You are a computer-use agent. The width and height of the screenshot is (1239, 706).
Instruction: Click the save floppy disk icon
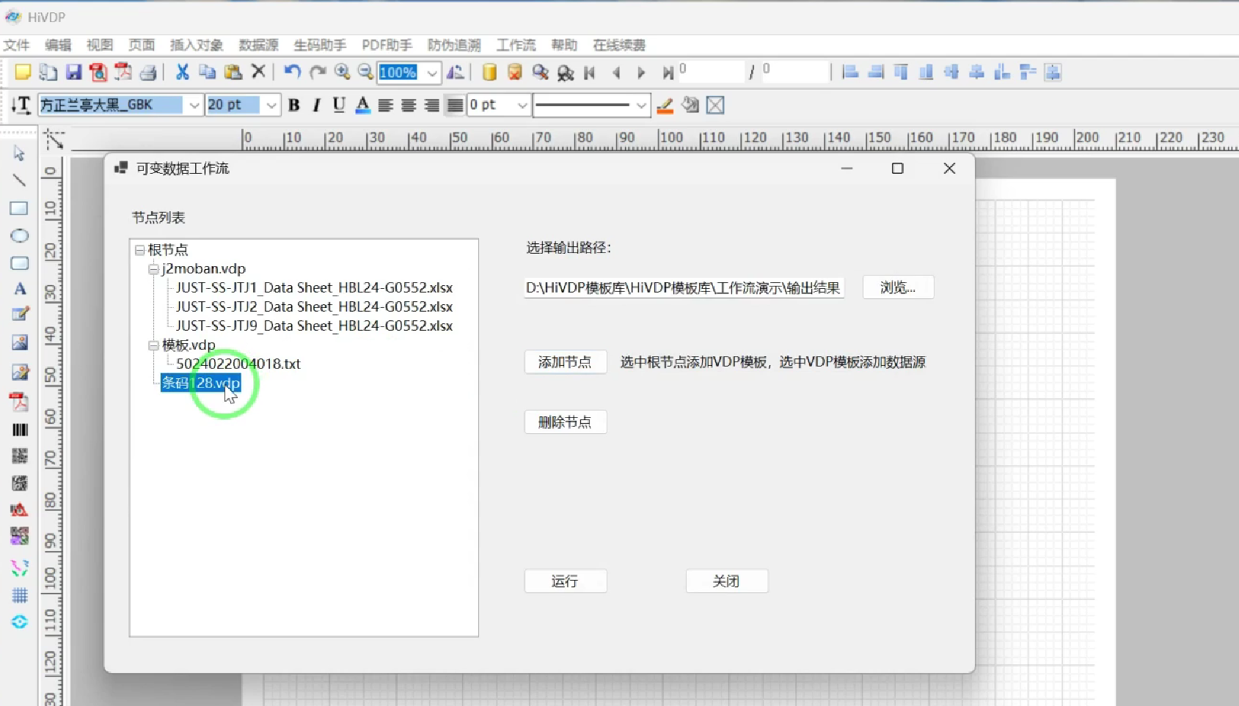tap(73, 73)
